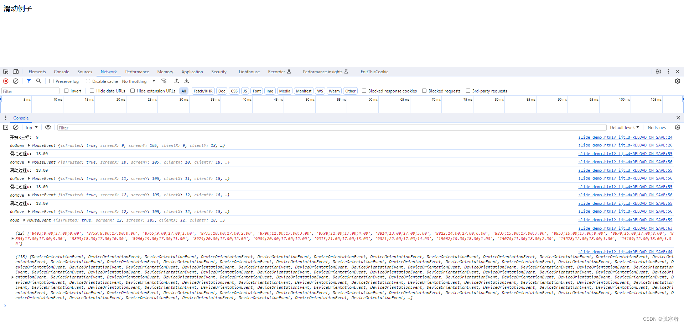Check the Invert filter checkbox
This screenshot has width=684, height=325.
(66, 91)
